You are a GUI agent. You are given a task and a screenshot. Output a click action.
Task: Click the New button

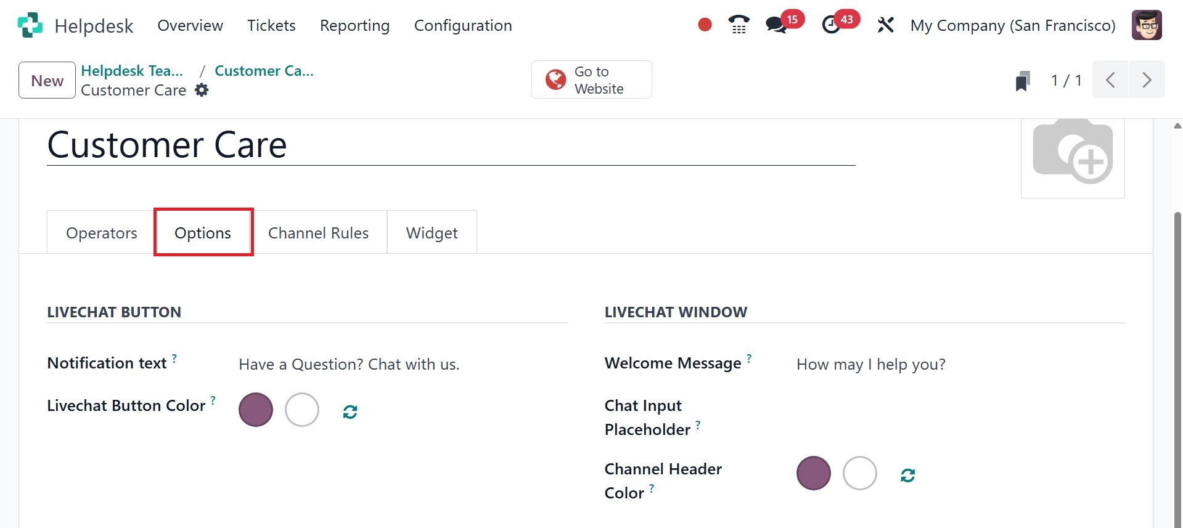[47, 81]
